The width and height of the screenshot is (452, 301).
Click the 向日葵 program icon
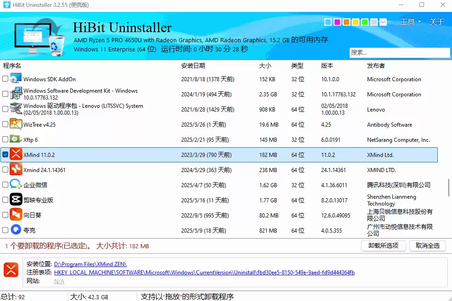tap(16, 215)
